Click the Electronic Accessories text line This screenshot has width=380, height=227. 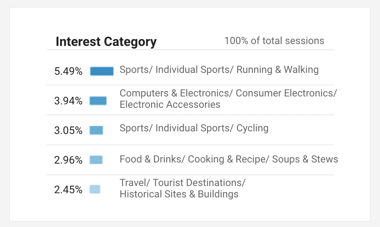tap(170, 105)
